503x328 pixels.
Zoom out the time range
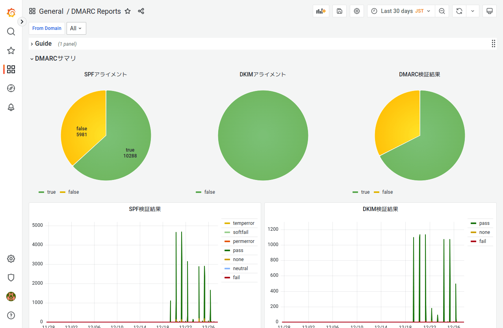(x=442, y=11)
